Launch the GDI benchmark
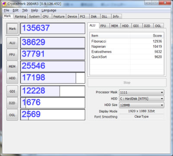Viewport: 173px width, 156px height. pyautogui.click(x=12, y=91)
